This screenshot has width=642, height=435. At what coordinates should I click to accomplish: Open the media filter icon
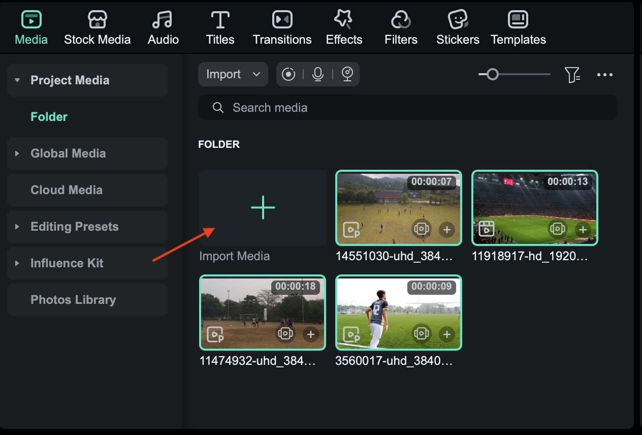(x=572, y=75)
